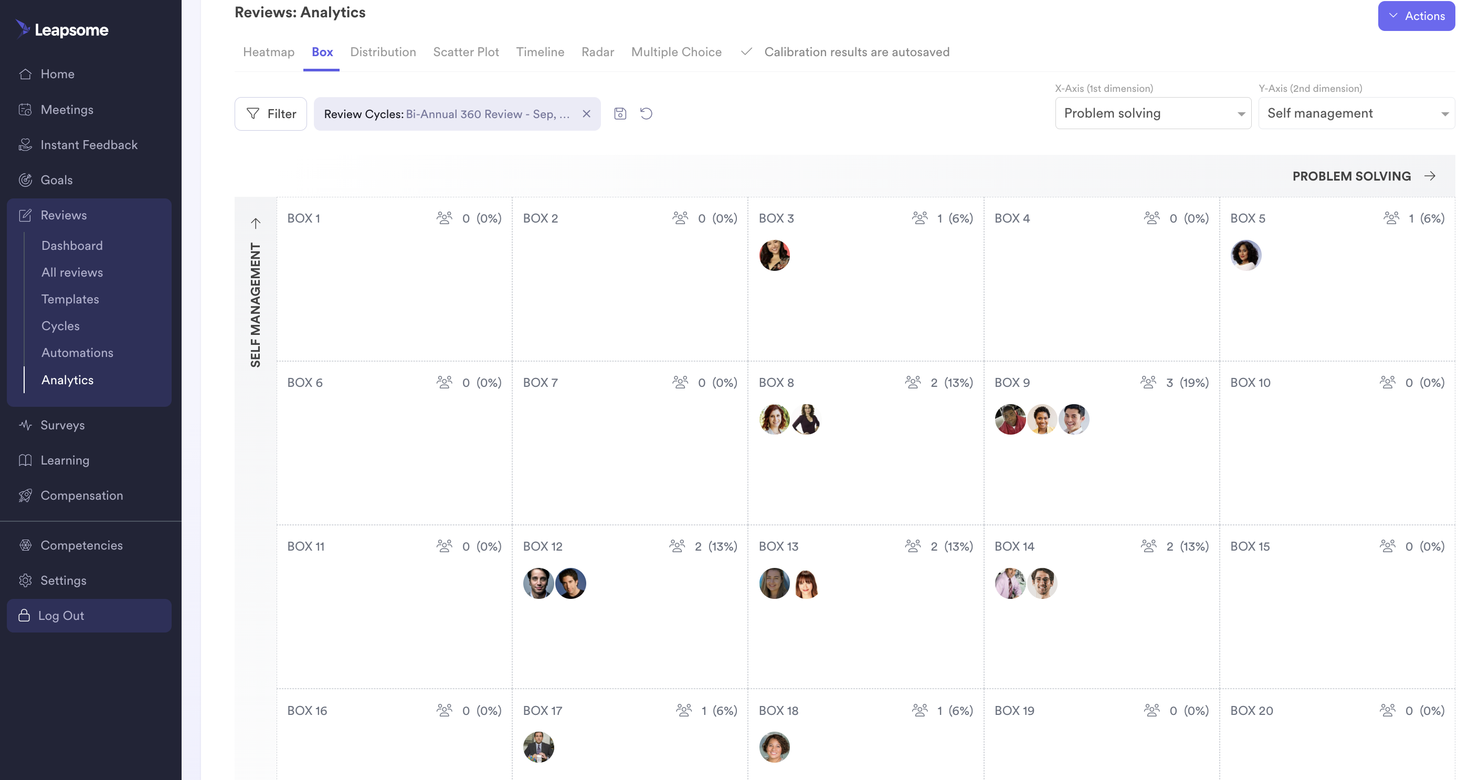Click the avatar in Box 18

(774, 747)
